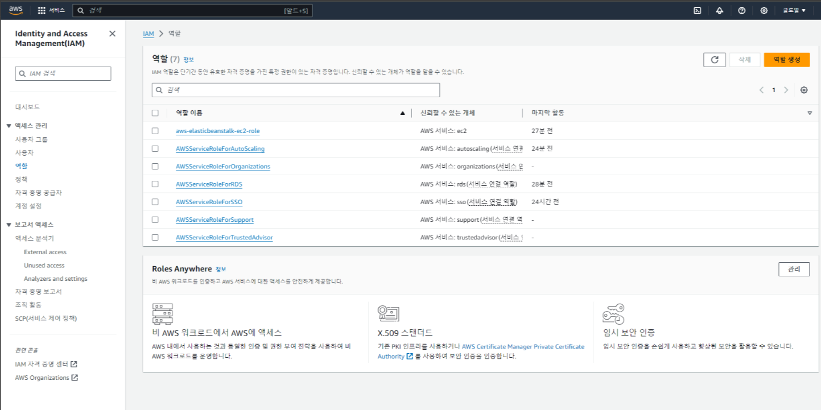Click the 삭제 button
This screenshot has height=410, width=821.
745,60
